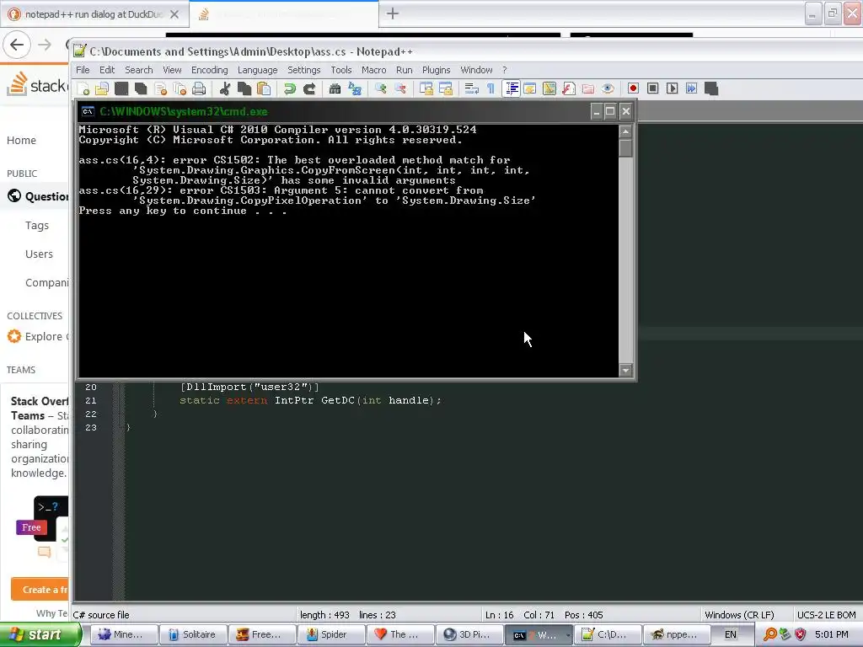Click the Home link in Stack Overflow sidebar

coord(21,141)
